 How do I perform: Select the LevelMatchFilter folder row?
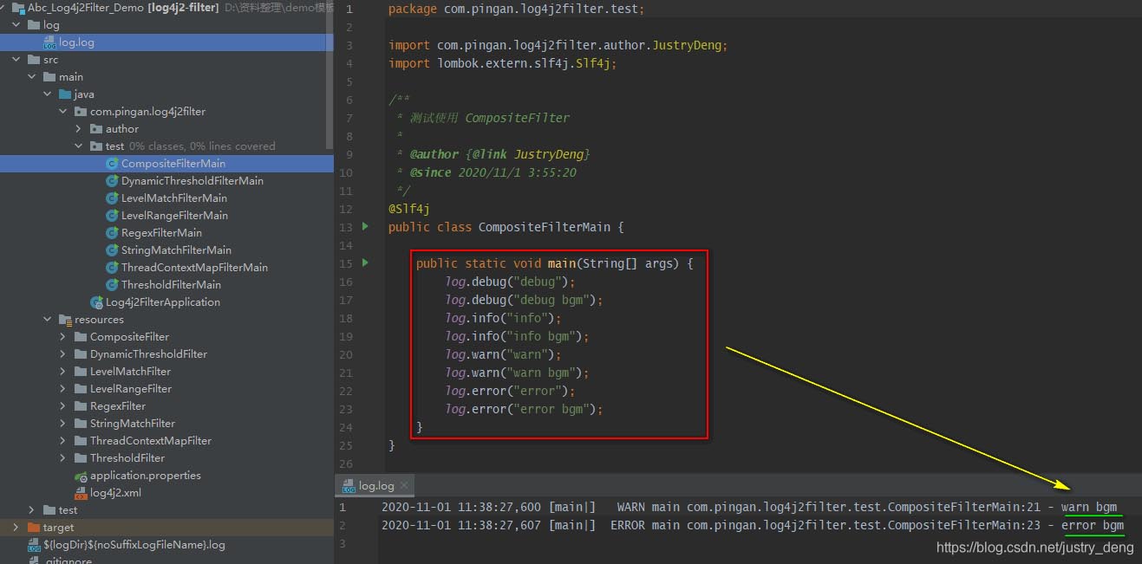pyautogui.click(x=166, y=372)
